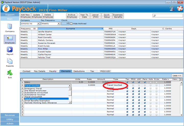Open the Reports sidebar icon
The height and width of the screenshot is (126, 184).
(10, 61)
